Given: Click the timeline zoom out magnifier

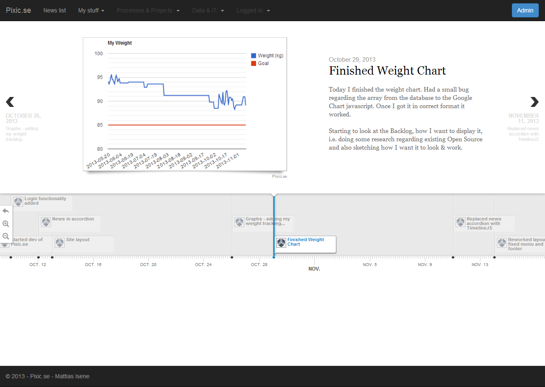Looking at the screenshot, I should coord(6,236).
